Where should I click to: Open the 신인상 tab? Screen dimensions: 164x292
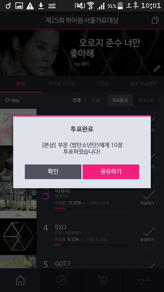[102, 84]
